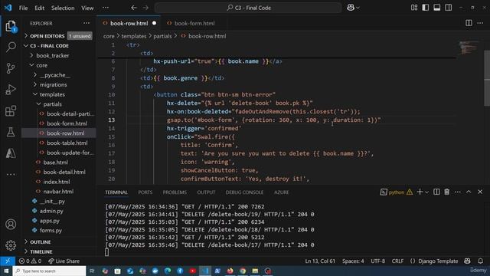
Task: Click CRLF end of line setting
Action: point(397,261)
